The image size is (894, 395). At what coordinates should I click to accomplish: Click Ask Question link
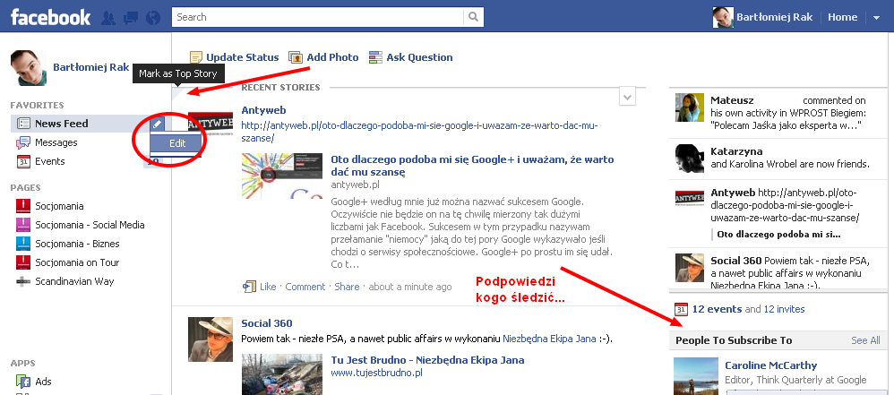point(419,57)
